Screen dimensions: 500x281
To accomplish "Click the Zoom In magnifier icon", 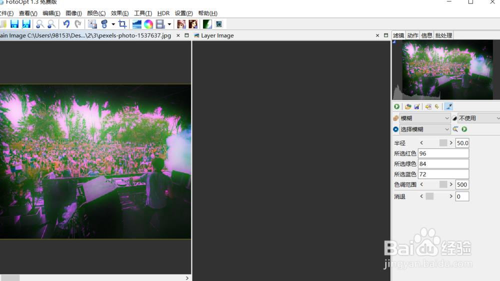I will [x=40, y=24].
